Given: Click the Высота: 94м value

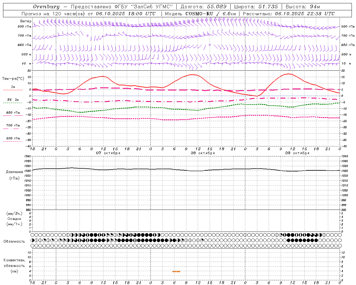Looking at the screenshot, I should point(303,7).
